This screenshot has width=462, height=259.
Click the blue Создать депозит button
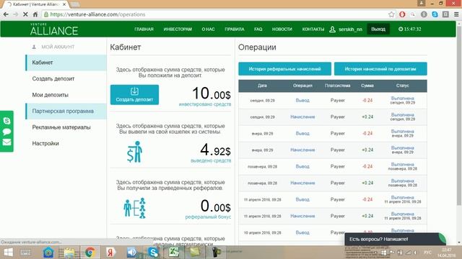click(135, 94)
